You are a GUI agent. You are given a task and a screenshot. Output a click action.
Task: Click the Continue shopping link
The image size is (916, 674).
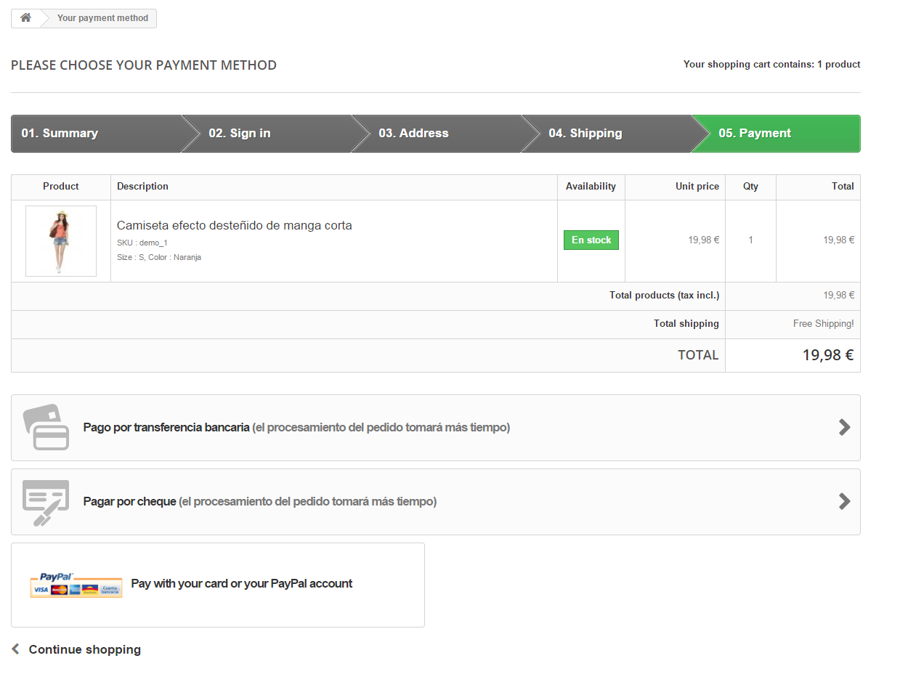[x=84, y=649]
